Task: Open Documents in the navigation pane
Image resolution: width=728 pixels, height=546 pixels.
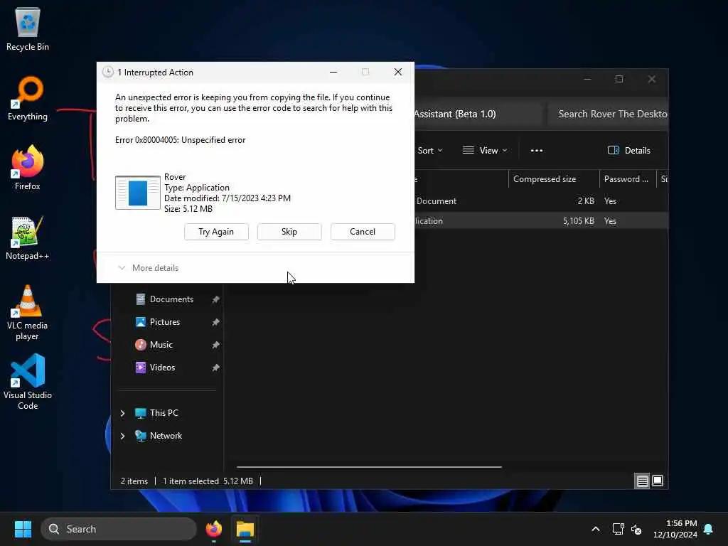Action: (x=171, y=299)
